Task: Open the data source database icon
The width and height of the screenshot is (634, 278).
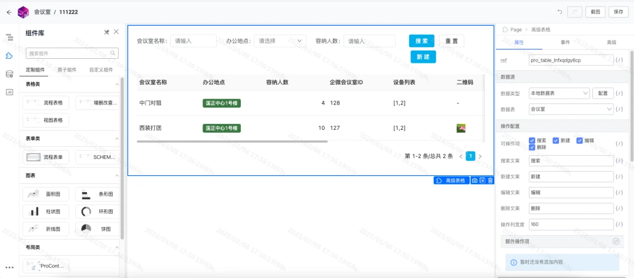Action: click(x=9, y=74)
